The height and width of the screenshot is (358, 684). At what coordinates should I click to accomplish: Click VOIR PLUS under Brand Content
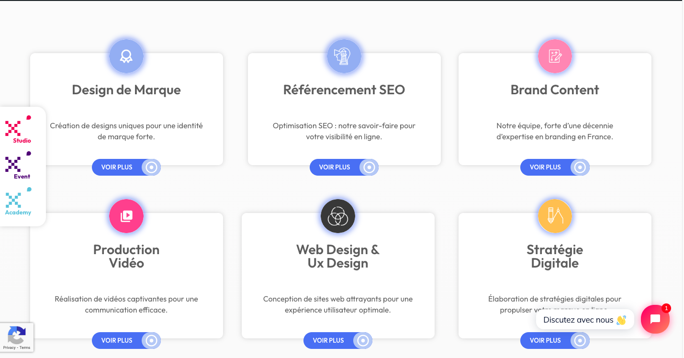pyautogui.click(x=554, y=167)
